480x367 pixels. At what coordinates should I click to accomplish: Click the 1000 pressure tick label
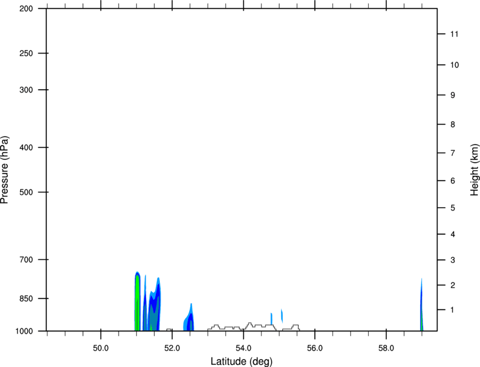pyautogui.click(x=24, y=331)
